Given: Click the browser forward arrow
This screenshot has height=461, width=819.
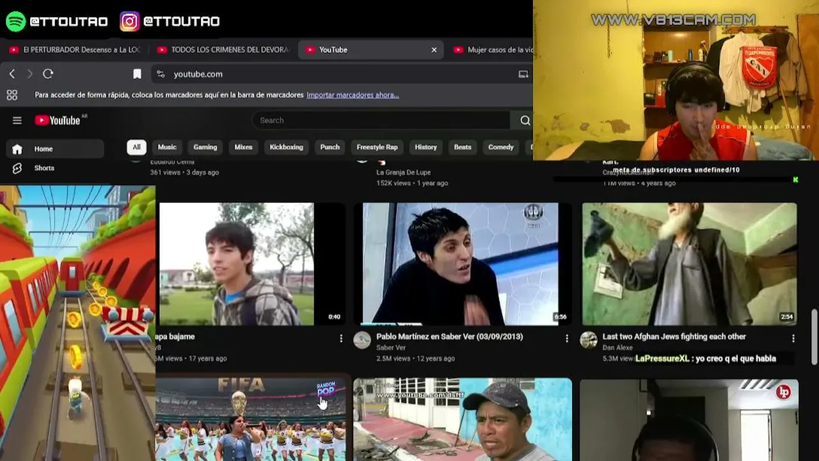Looking at the screenshot, I should [29, 74].
